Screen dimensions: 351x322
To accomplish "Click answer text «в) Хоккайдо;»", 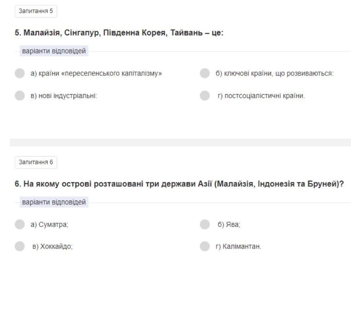I will [52, 247].
